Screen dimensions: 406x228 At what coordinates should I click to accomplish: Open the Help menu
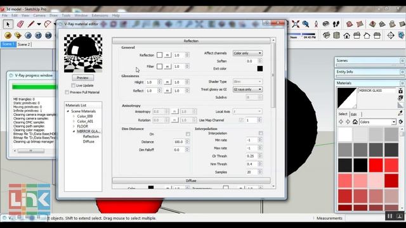116,15
